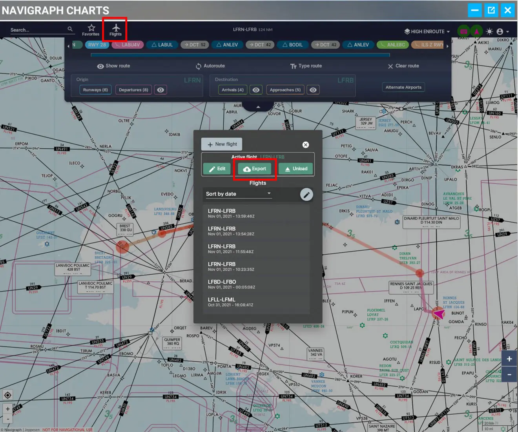
Task: Open Approaches (5) for destination
Action: (x=285, y=90)
